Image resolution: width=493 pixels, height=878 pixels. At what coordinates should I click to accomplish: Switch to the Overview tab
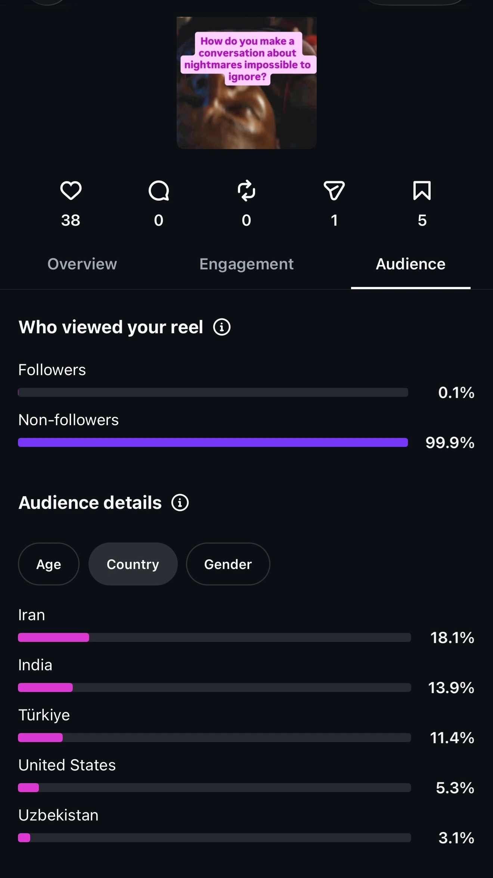pos(82,264)
